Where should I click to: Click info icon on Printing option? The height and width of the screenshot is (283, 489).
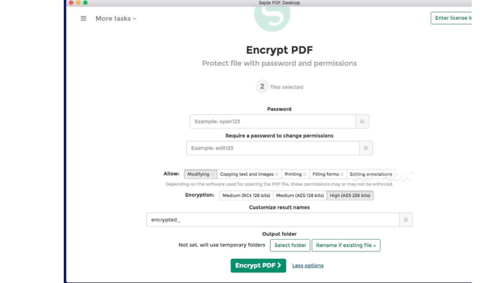point(305,174)
